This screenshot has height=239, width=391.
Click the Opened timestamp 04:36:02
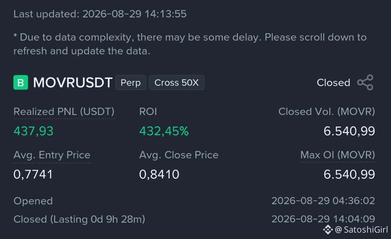323,201
